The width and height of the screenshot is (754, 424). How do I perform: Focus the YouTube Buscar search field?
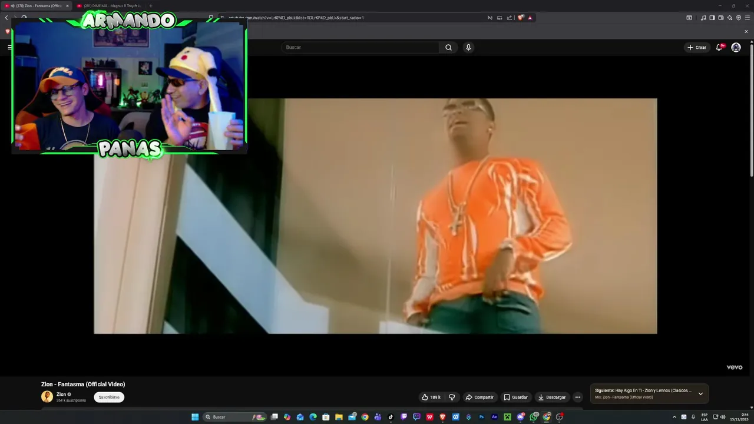coord(361,47)
